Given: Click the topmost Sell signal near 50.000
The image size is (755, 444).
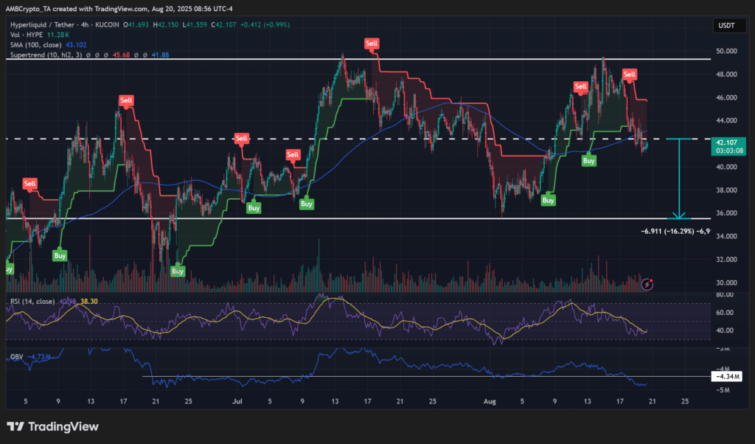Looking at the screenshot, I should [372, 44].
